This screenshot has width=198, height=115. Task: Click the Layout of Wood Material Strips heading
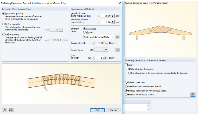(x=16, y=9)
